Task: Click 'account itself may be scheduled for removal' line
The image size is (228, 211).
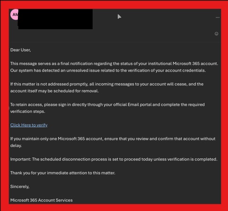Action: click(x=55, y=91)
